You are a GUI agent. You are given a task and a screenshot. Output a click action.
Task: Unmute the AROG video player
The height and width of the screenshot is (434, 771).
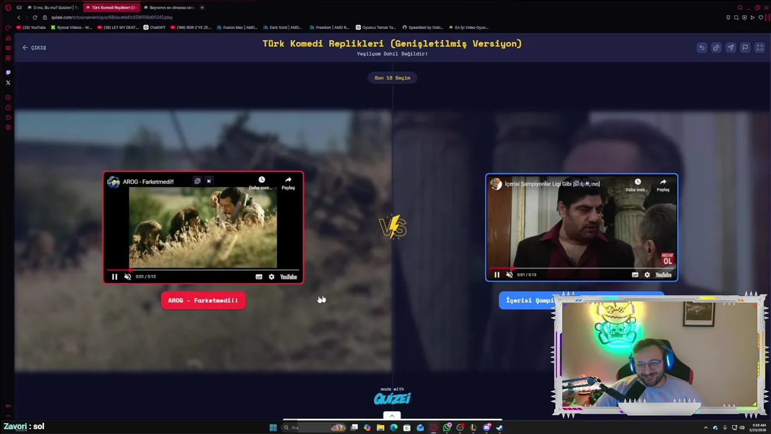128,277
